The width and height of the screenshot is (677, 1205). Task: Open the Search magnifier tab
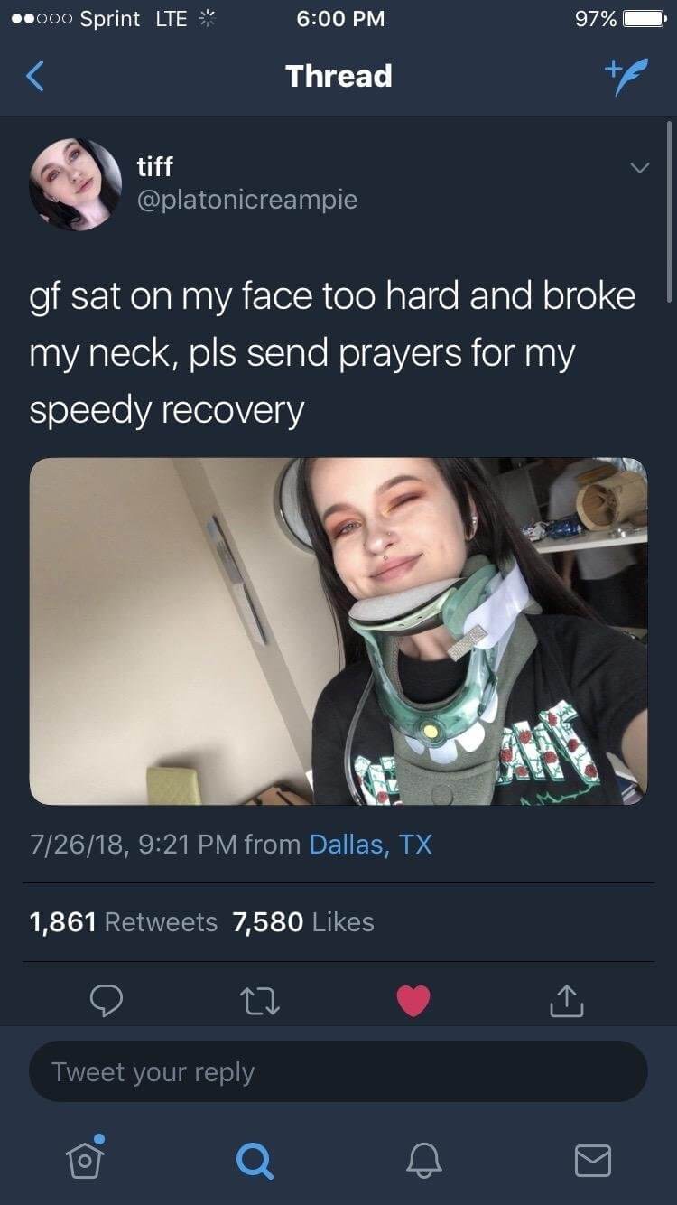[x=254, y=1160]
